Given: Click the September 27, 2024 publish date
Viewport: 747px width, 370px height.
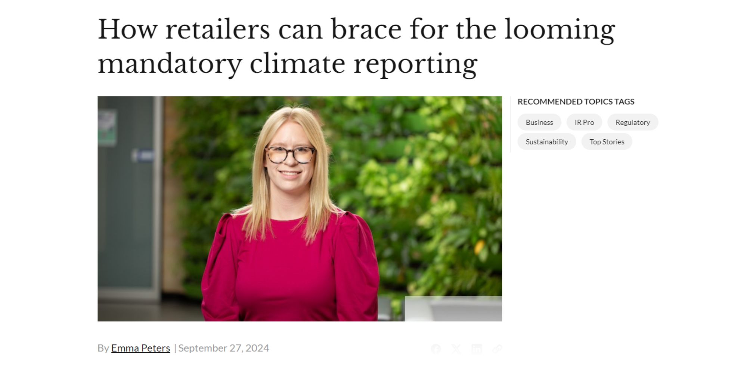Looking at the screenshot, I should click(x=223, y=348).
